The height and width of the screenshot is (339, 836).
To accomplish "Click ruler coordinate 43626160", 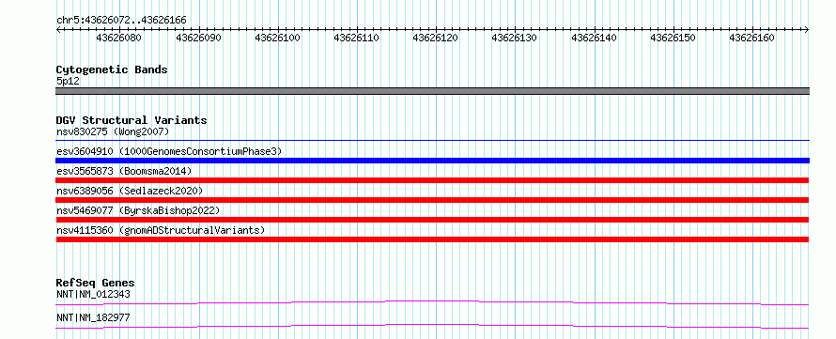I will 751,38.
